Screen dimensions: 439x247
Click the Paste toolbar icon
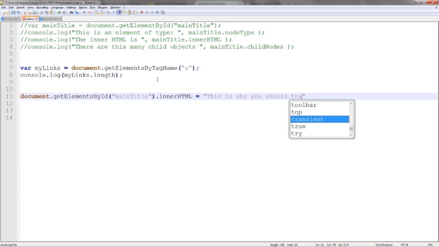point(52,12)
